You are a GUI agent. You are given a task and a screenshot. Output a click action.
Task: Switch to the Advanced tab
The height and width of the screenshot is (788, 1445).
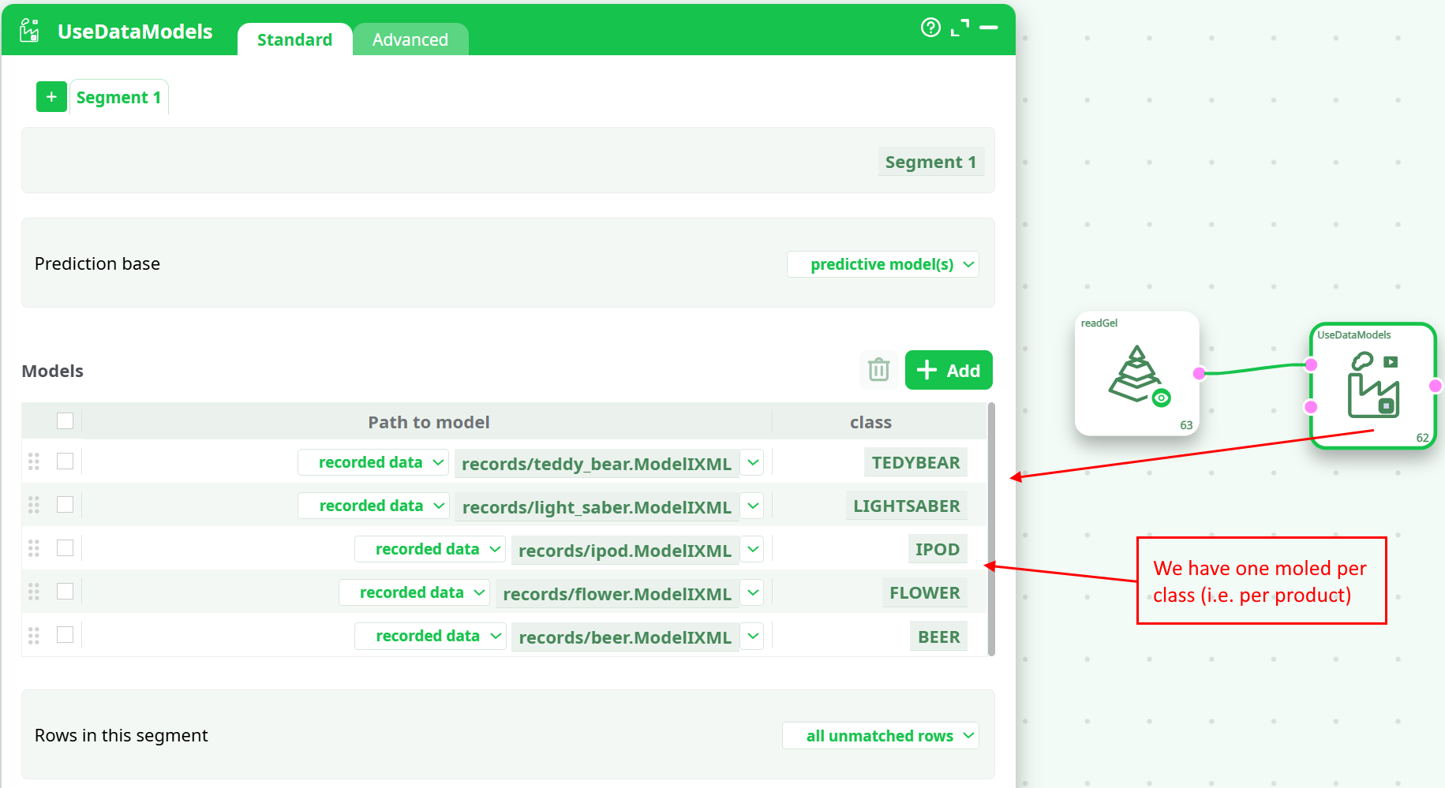(410, 39)
